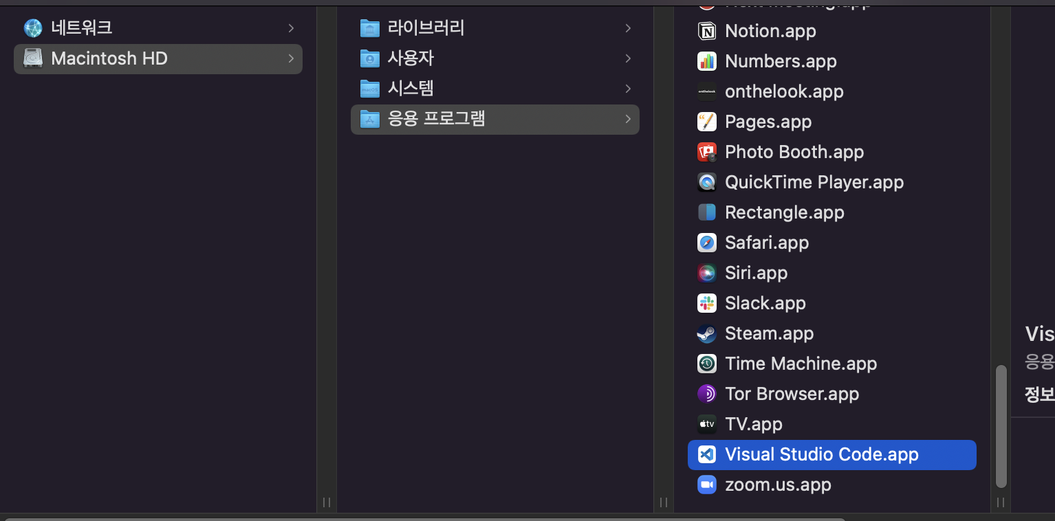Select the Photo Booth.app row

point(832,152)
